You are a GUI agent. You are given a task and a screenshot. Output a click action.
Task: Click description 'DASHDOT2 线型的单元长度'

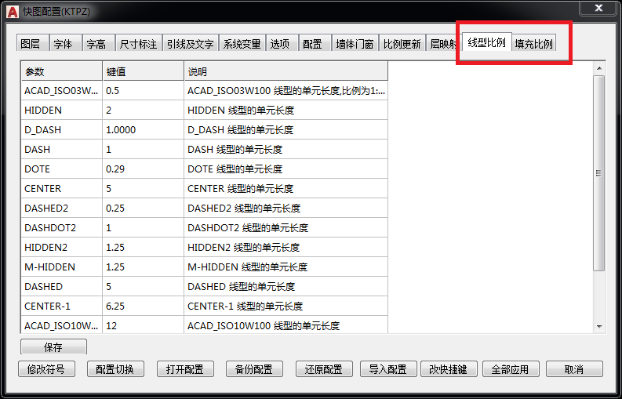tap(286, 227)
